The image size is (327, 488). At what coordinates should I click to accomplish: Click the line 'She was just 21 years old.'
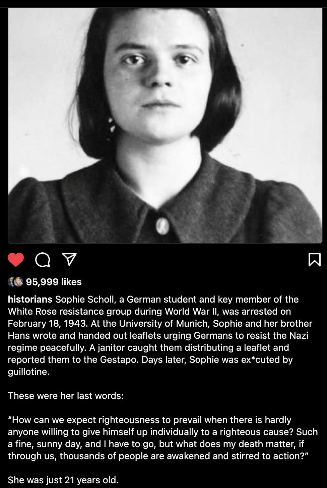63,480
